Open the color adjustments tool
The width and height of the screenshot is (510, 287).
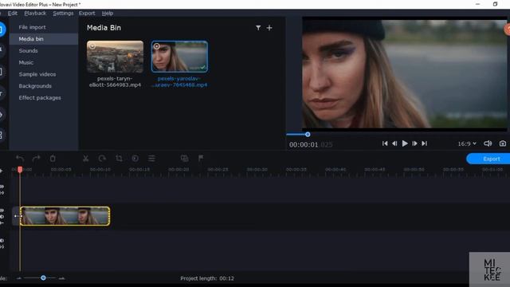pos(135,159)
